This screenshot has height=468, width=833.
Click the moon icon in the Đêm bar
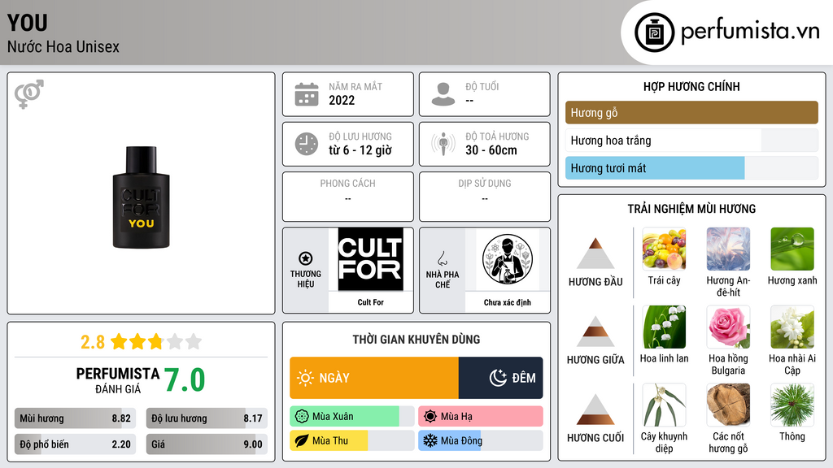coord(498,378)
